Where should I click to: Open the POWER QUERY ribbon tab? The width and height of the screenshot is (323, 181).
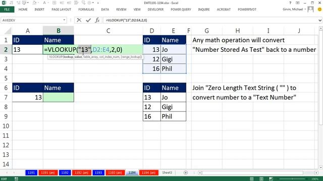coord(181,10)
